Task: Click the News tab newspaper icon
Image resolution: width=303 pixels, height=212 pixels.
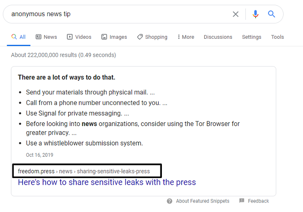Action: point(39,37)
